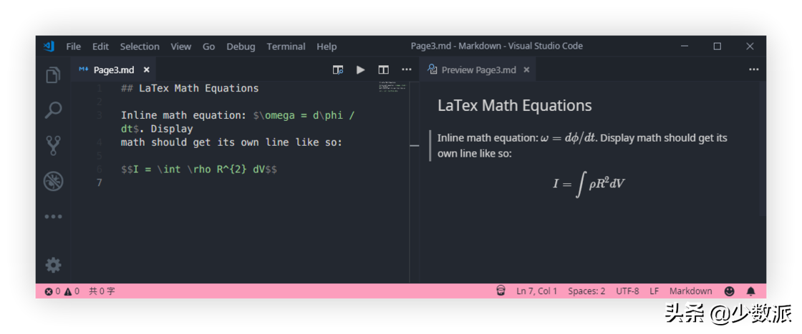This screenshot has height=334, width=802.
Task: Close the Visual Studio Code window
Action: (x=750, y=46)
